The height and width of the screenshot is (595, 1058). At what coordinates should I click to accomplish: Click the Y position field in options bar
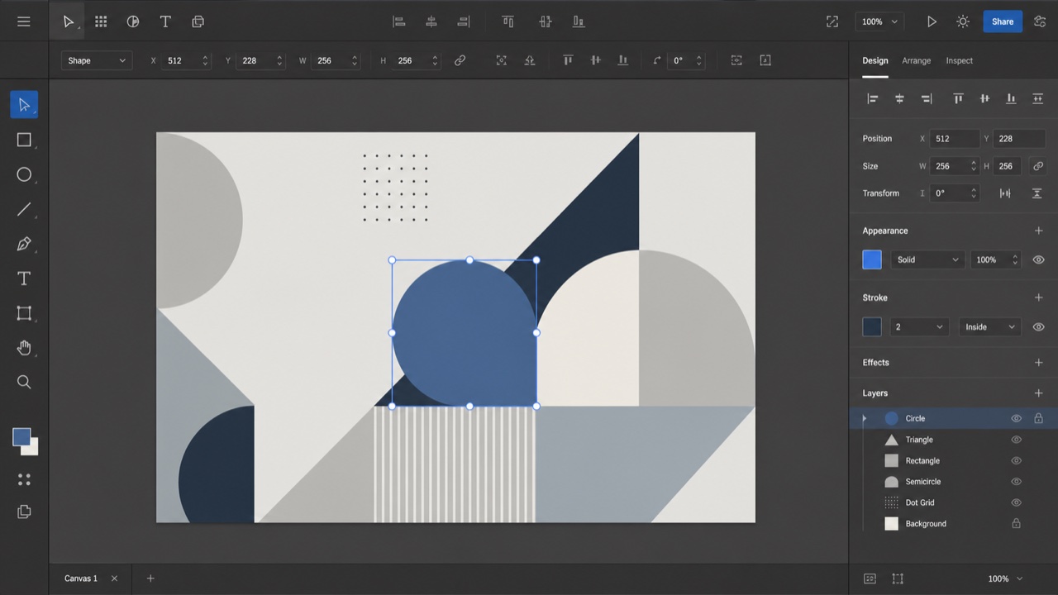click(x=260, y=60)
